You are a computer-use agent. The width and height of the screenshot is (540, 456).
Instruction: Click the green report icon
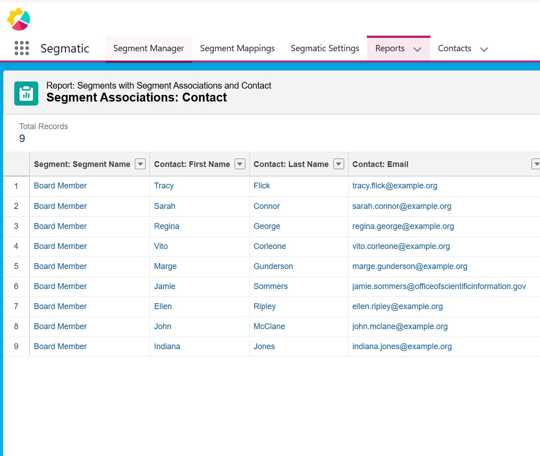(x=26, y=94)
